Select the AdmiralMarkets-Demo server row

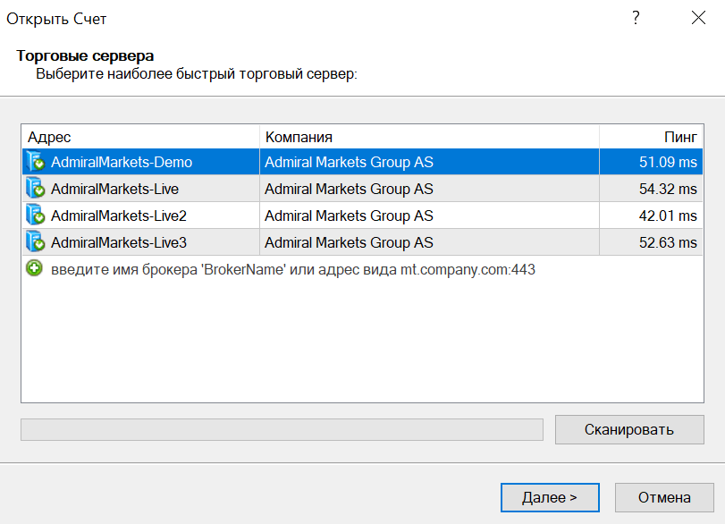tap(363, 162)
